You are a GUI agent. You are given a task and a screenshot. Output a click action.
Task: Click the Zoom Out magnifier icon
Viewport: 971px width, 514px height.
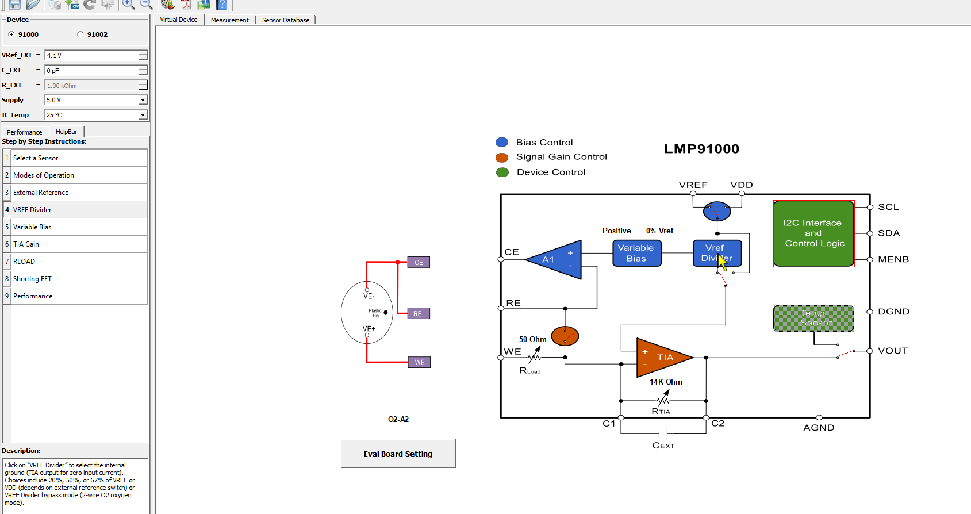[x=146, y=5]
